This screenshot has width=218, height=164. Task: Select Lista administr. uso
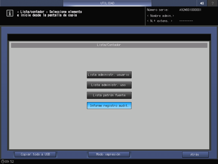(109, 85)
